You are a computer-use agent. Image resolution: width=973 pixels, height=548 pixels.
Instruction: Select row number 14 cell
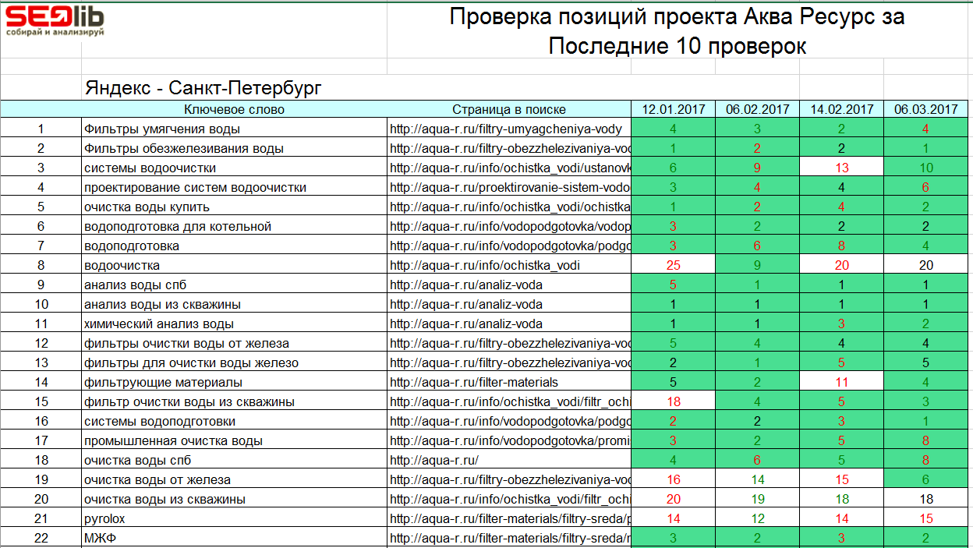(41, 381)
